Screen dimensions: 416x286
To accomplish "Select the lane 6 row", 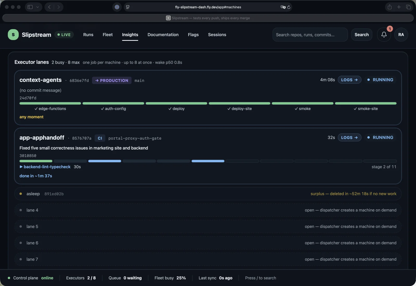I will pos(208,243).
